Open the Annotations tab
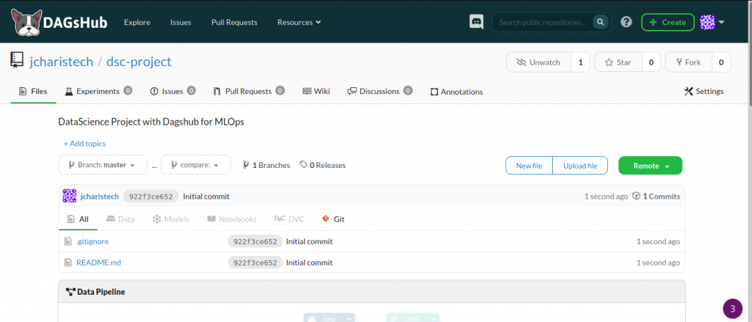Image resolution: width=752 pixels, height=322 pixels. 457,92
